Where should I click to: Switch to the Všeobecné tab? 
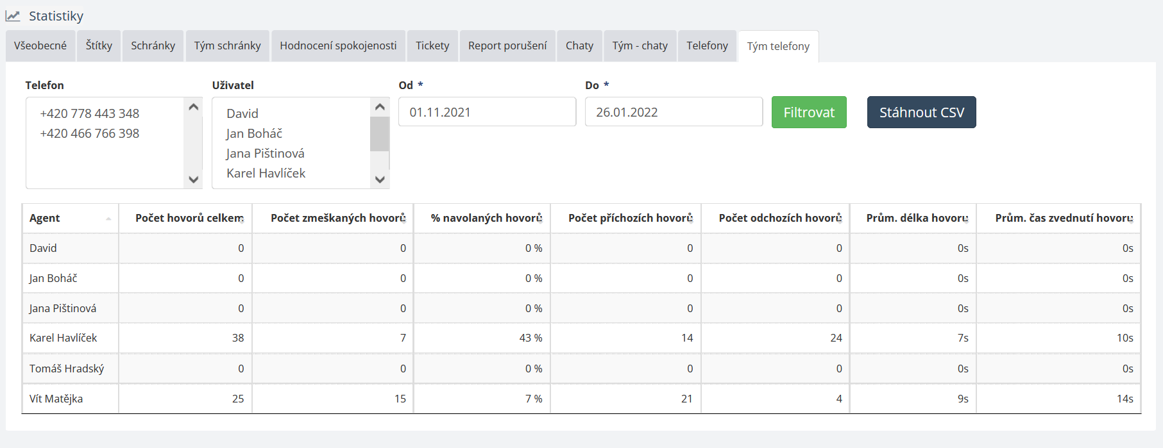tap(40, 46)
